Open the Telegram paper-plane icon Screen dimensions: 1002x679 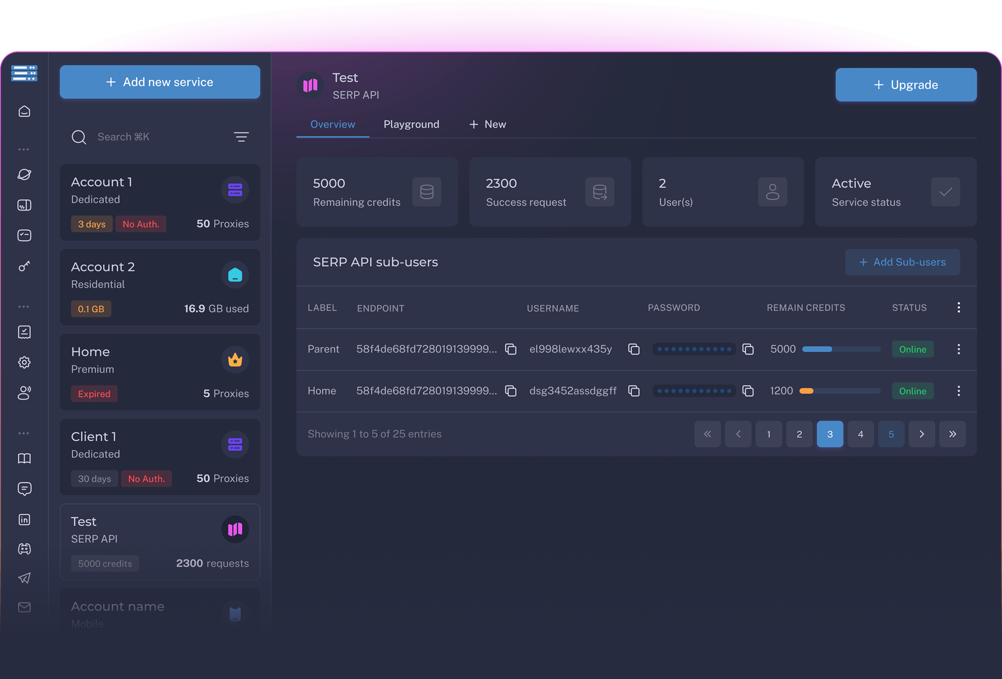[x=24, y=578]
